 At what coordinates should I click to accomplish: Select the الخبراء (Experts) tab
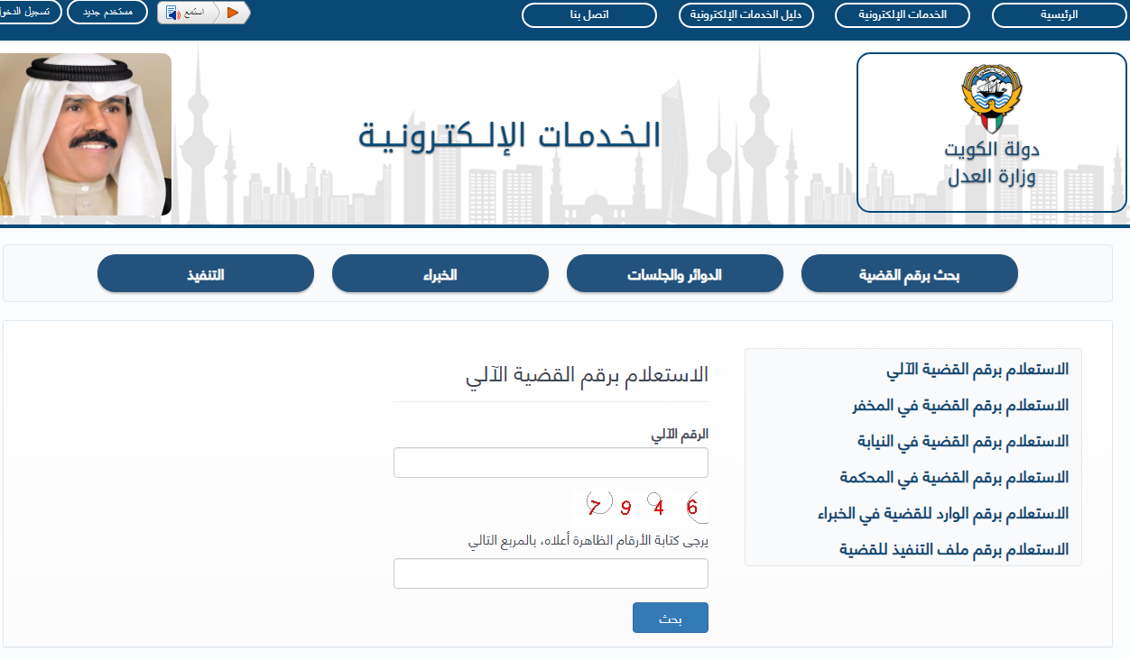click(x=440, y=274)
